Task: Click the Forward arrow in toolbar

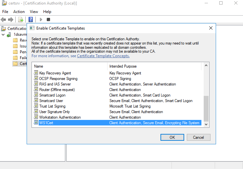Action: pos(11,19)
